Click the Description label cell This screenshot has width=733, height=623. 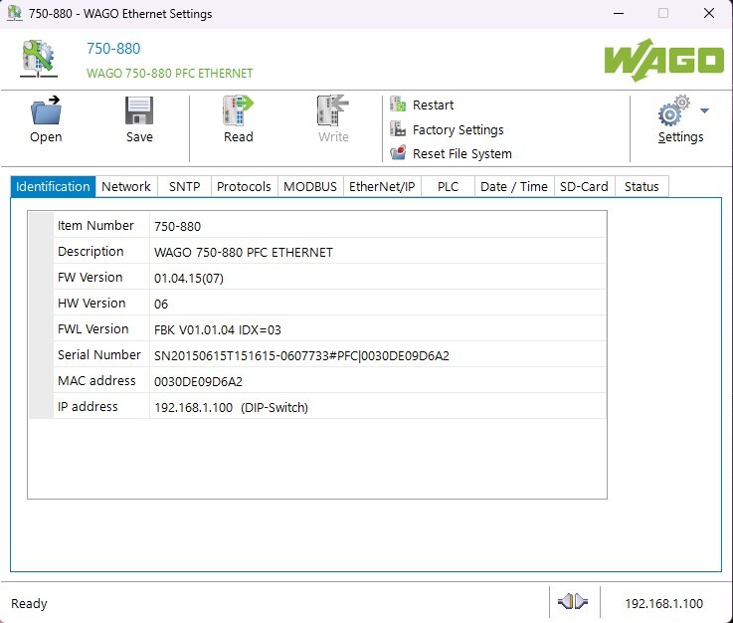[101, 251]
